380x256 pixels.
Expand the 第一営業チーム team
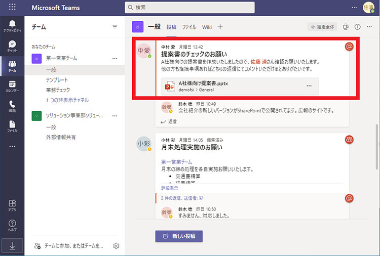61,58
